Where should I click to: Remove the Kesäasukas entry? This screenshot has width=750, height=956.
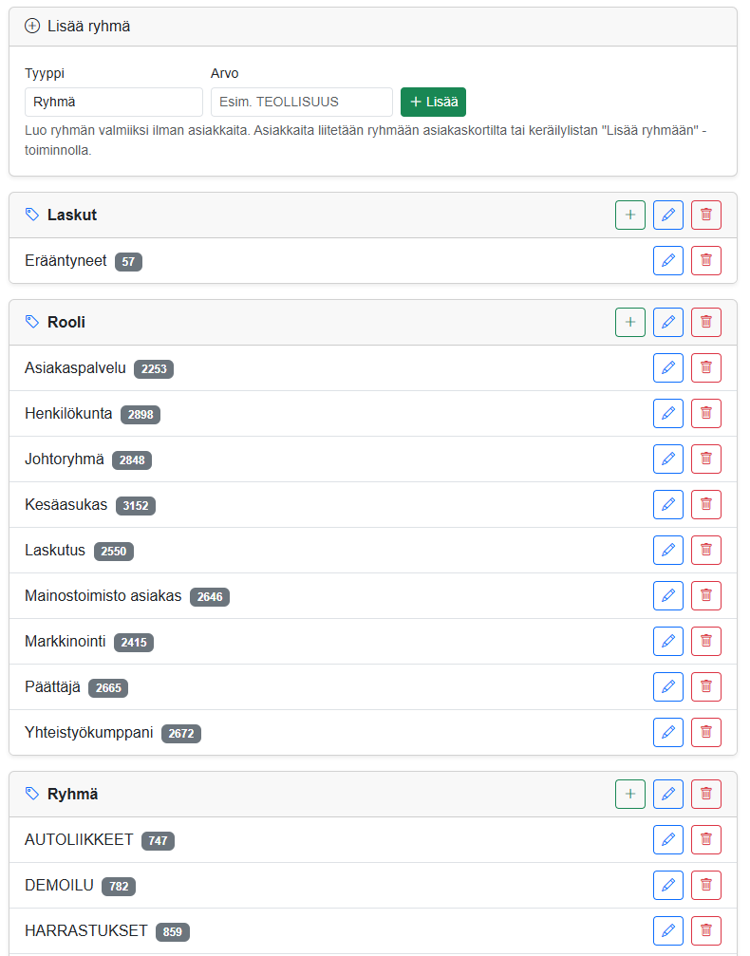click(706, 504)
